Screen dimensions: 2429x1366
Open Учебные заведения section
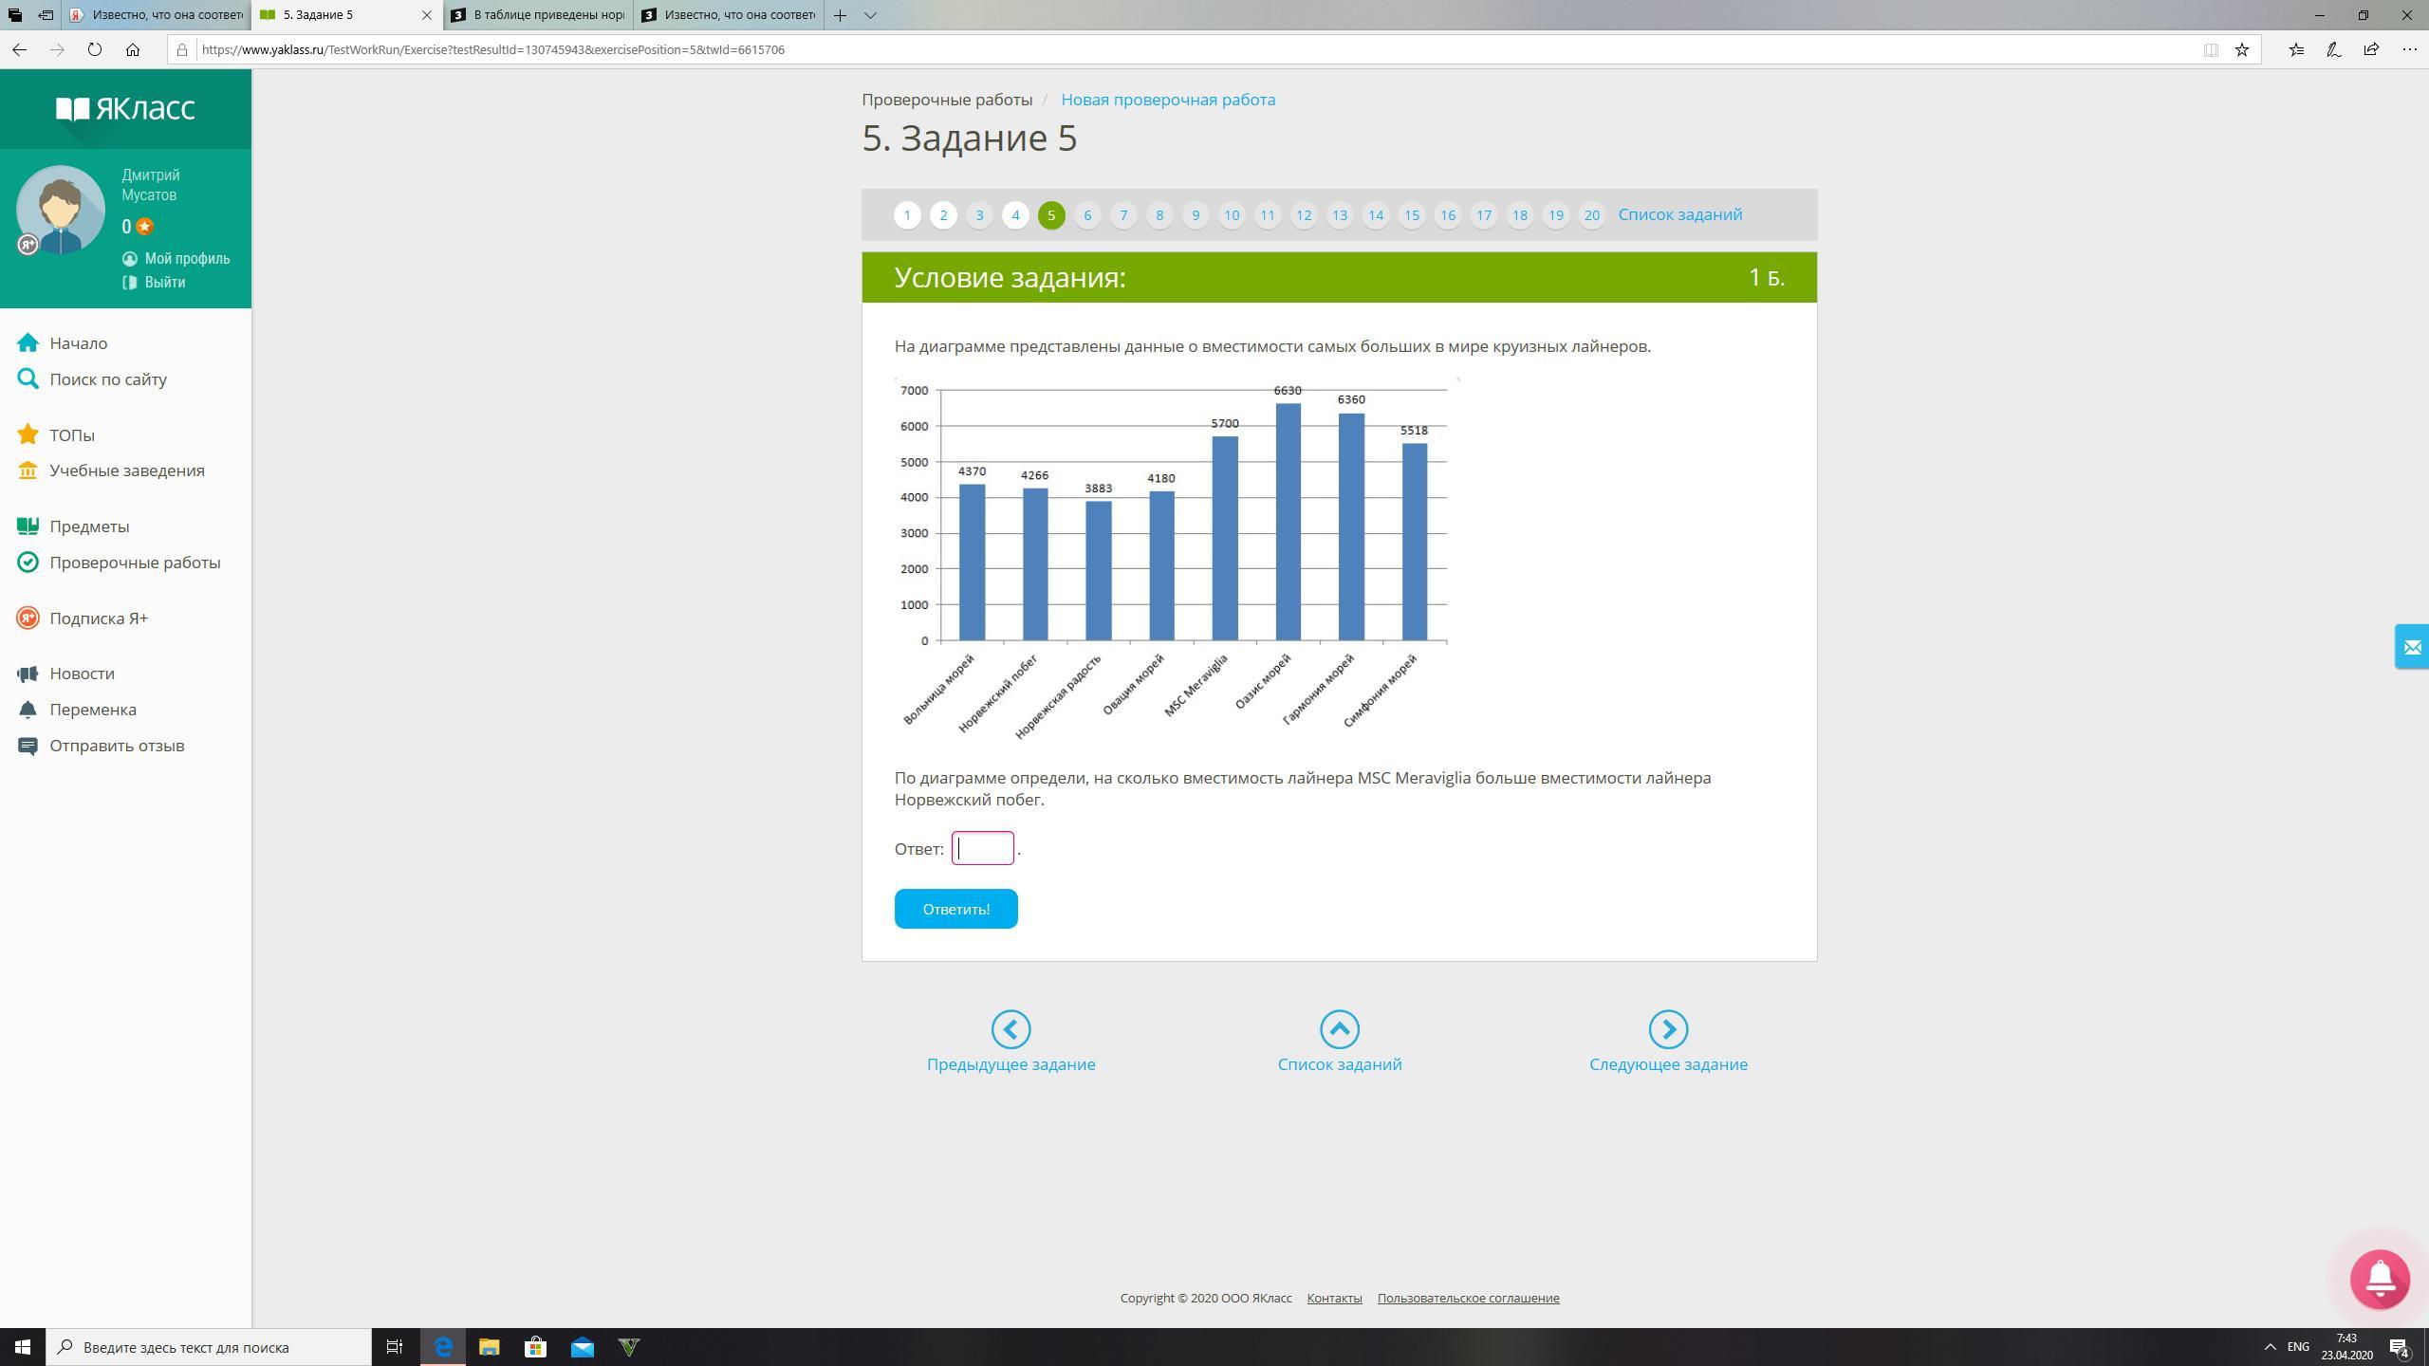click(127, 471)
